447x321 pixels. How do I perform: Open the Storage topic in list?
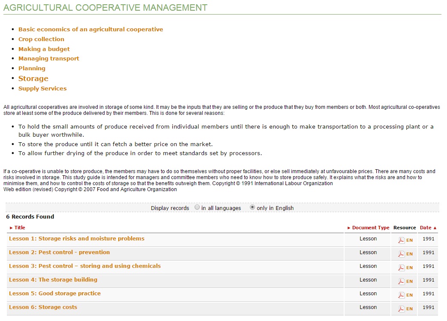click(x=33, y=78)
